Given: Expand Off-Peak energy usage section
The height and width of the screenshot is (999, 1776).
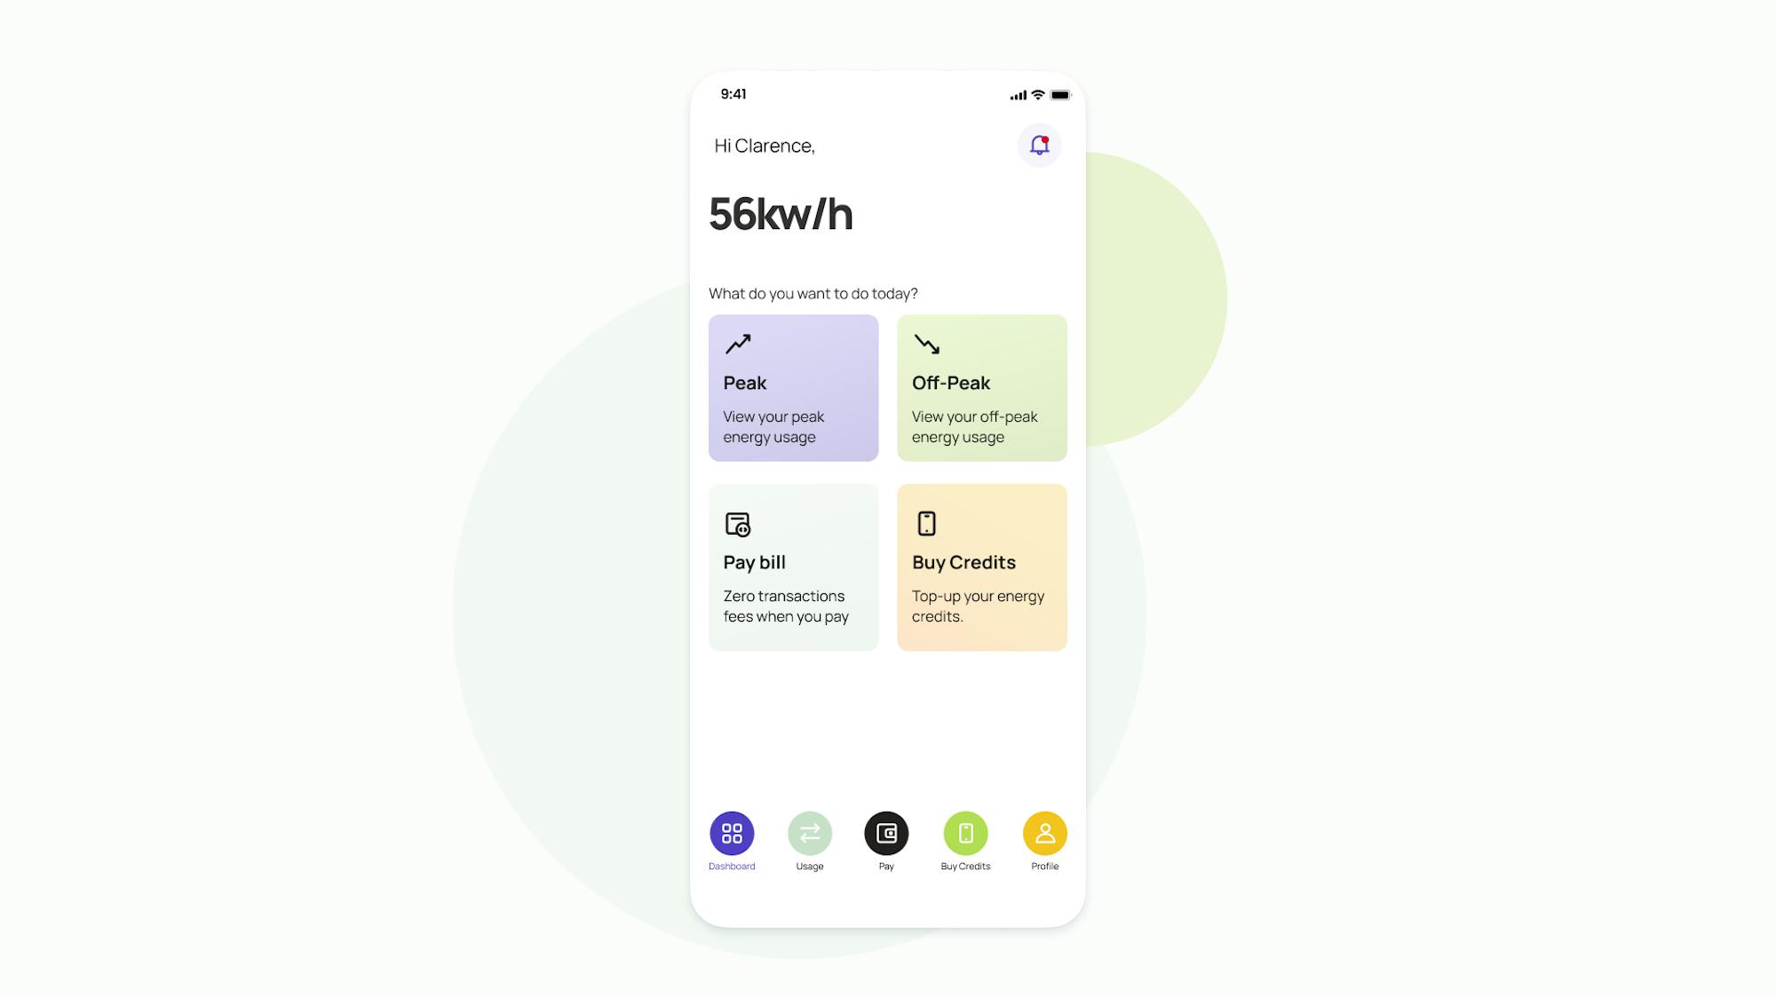Looking at the screenshot, I should click(x=982, y=386).
